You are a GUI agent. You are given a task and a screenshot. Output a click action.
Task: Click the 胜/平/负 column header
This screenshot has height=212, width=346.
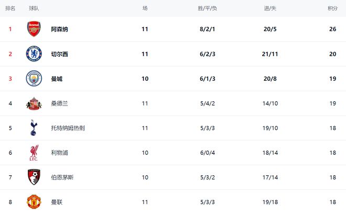tap(208, 8)
